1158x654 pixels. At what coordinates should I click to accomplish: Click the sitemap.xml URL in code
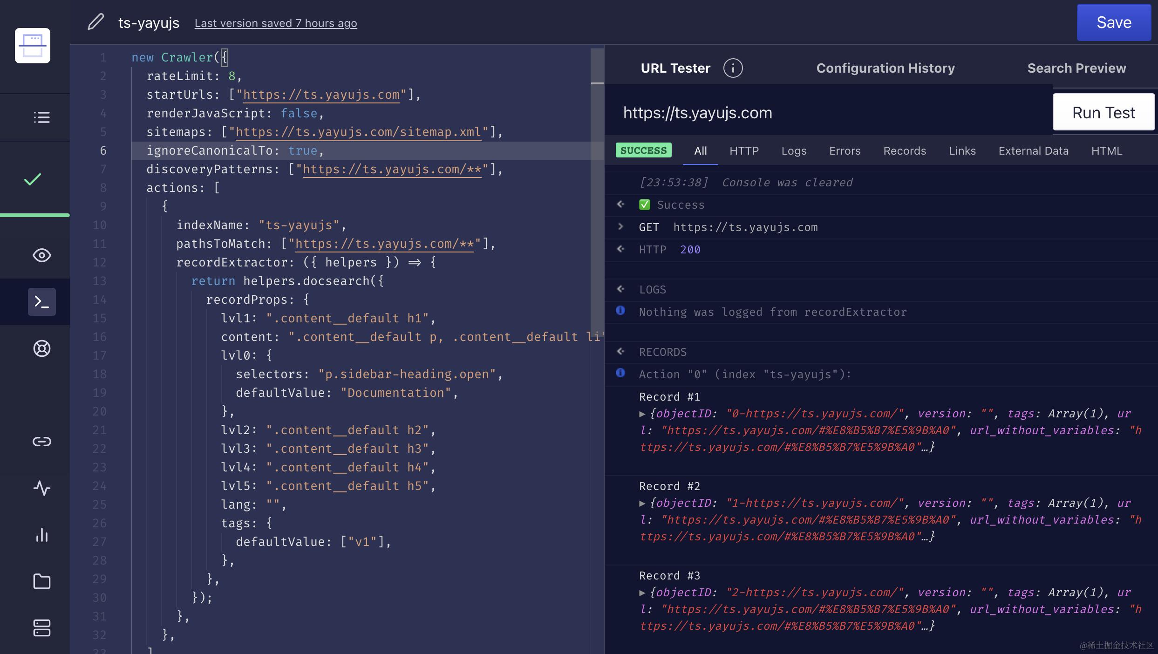pyautogui.click(x=359, y=132)
